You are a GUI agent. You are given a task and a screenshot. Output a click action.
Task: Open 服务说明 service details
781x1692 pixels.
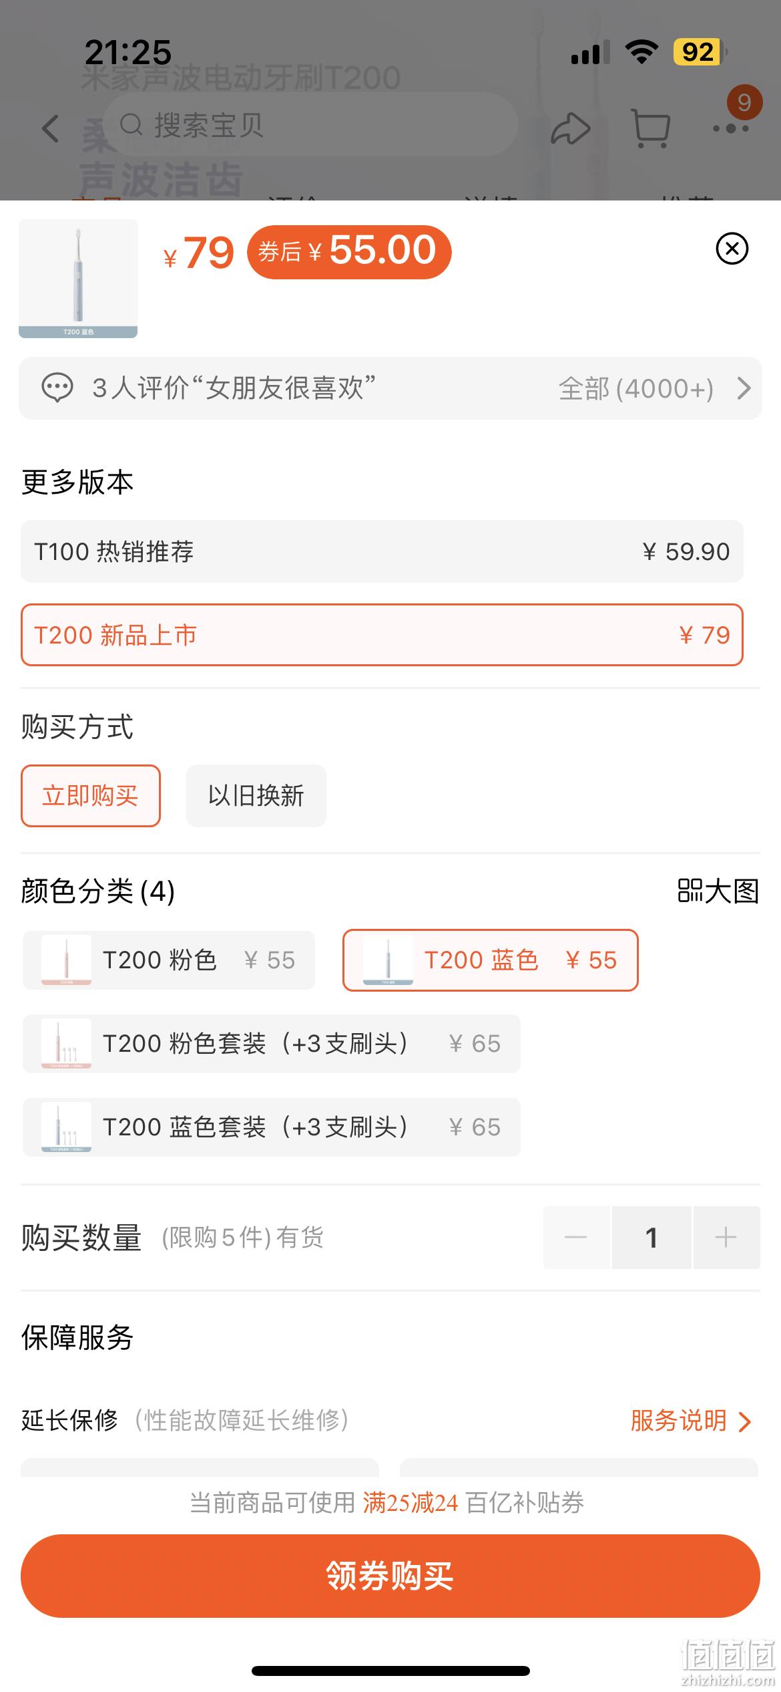tap(691, 1421)
